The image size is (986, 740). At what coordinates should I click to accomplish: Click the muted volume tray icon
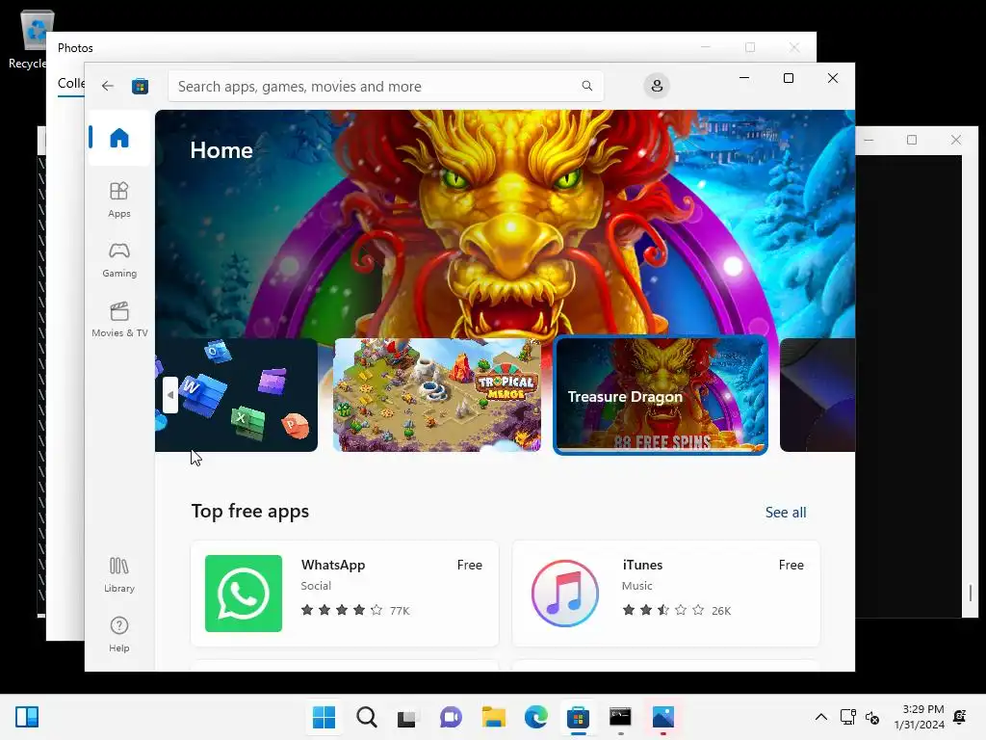(872, 717)
